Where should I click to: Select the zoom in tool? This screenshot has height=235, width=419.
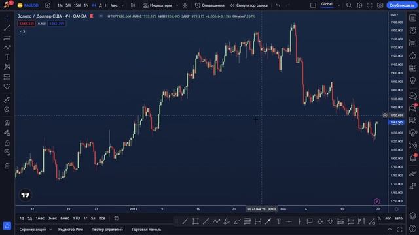[7, 110]
